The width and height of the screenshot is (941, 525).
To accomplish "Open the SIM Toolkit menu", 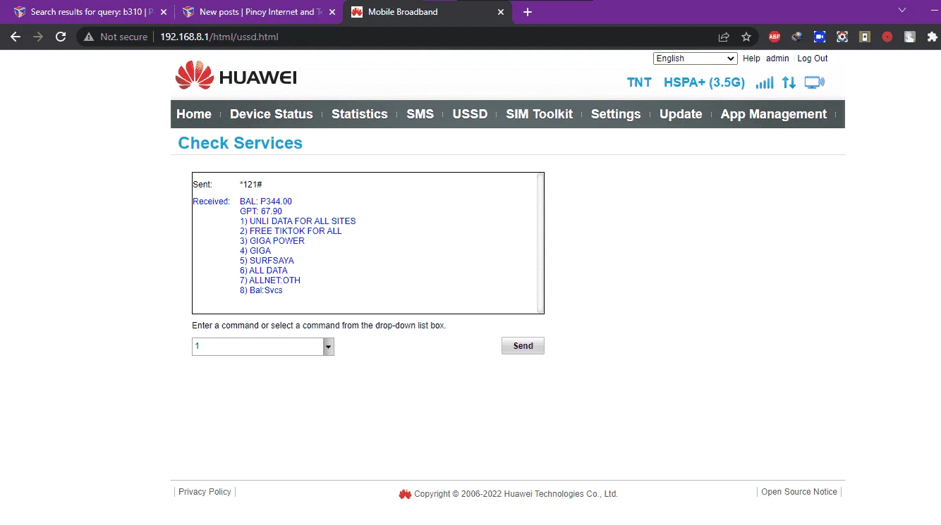I will pos(540,114).
